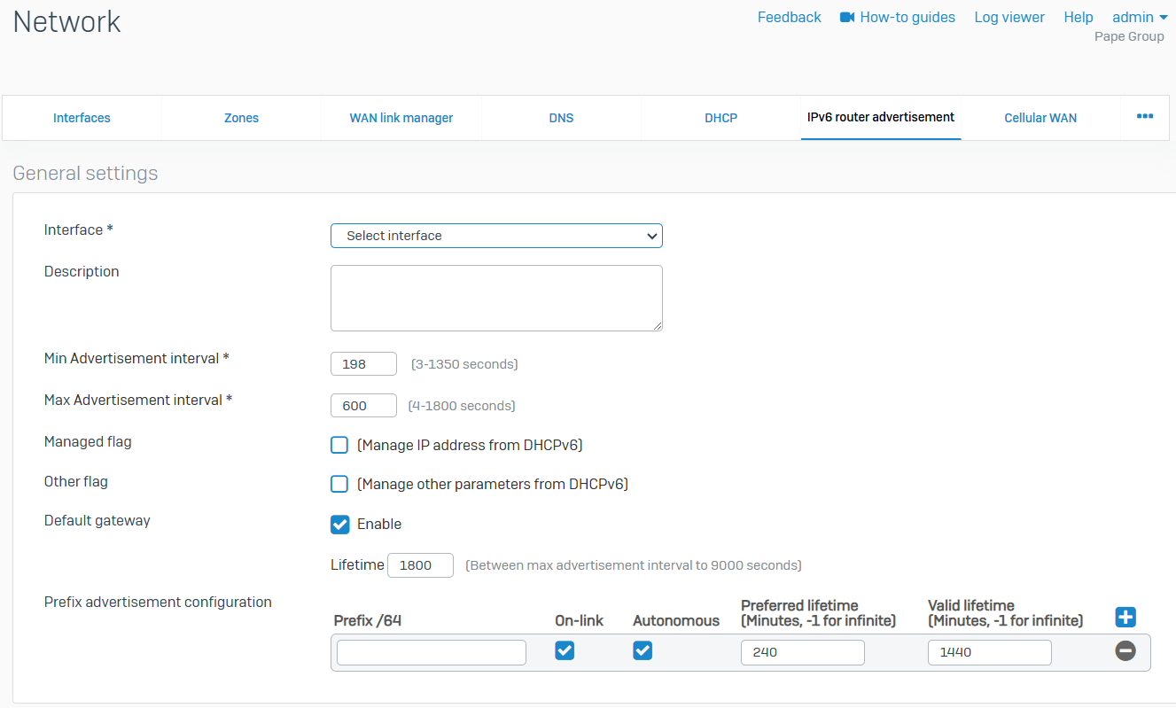1176x708 pixels.
Task: Open the DHCP tab
Action: pyautogui.click(x=720, y=118)
